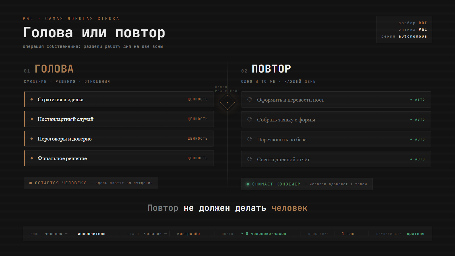This screenshot has height=256, width=455.
Task: Open the Оформить и перевести пост task
Action: point(336,99)
